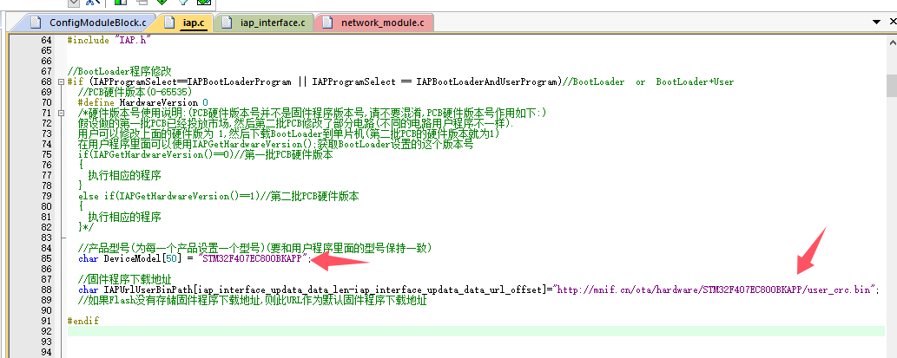
Task: Click the '#endif' directive on line 91
Action: [x=83, y=321]
